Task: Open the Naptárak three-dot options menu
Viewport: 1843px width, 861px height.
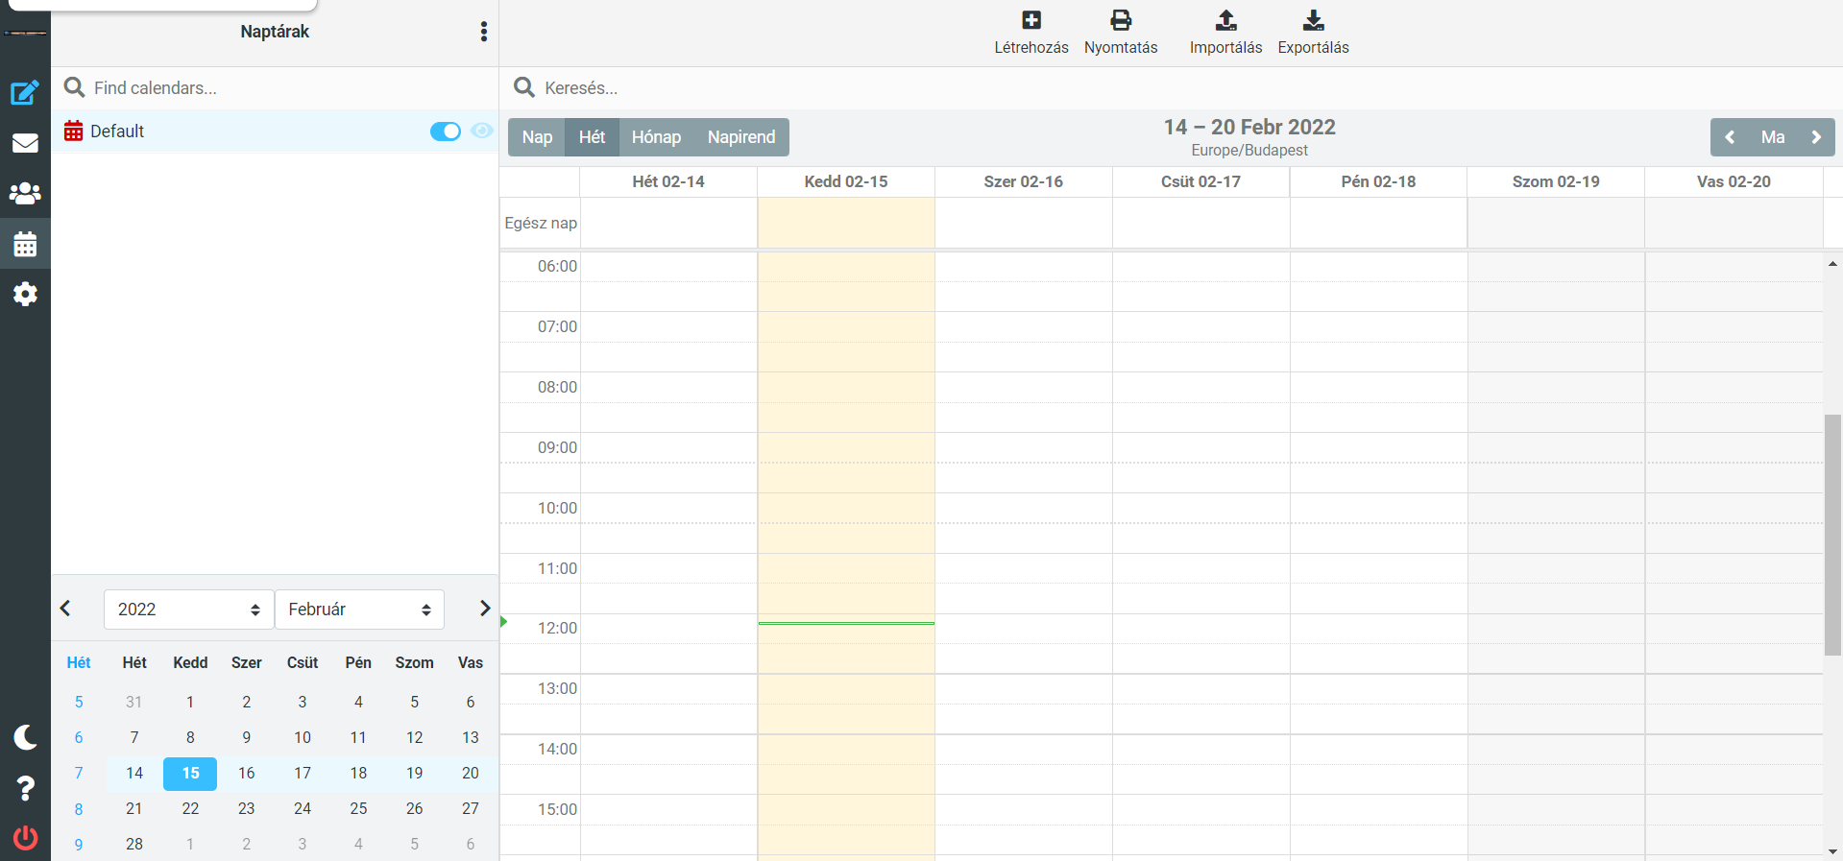Action: [x=484, y=32]
